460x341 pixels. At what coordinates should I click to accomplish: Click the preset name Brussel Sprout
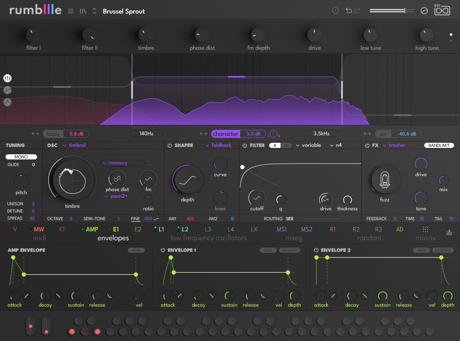coord(124,11)
